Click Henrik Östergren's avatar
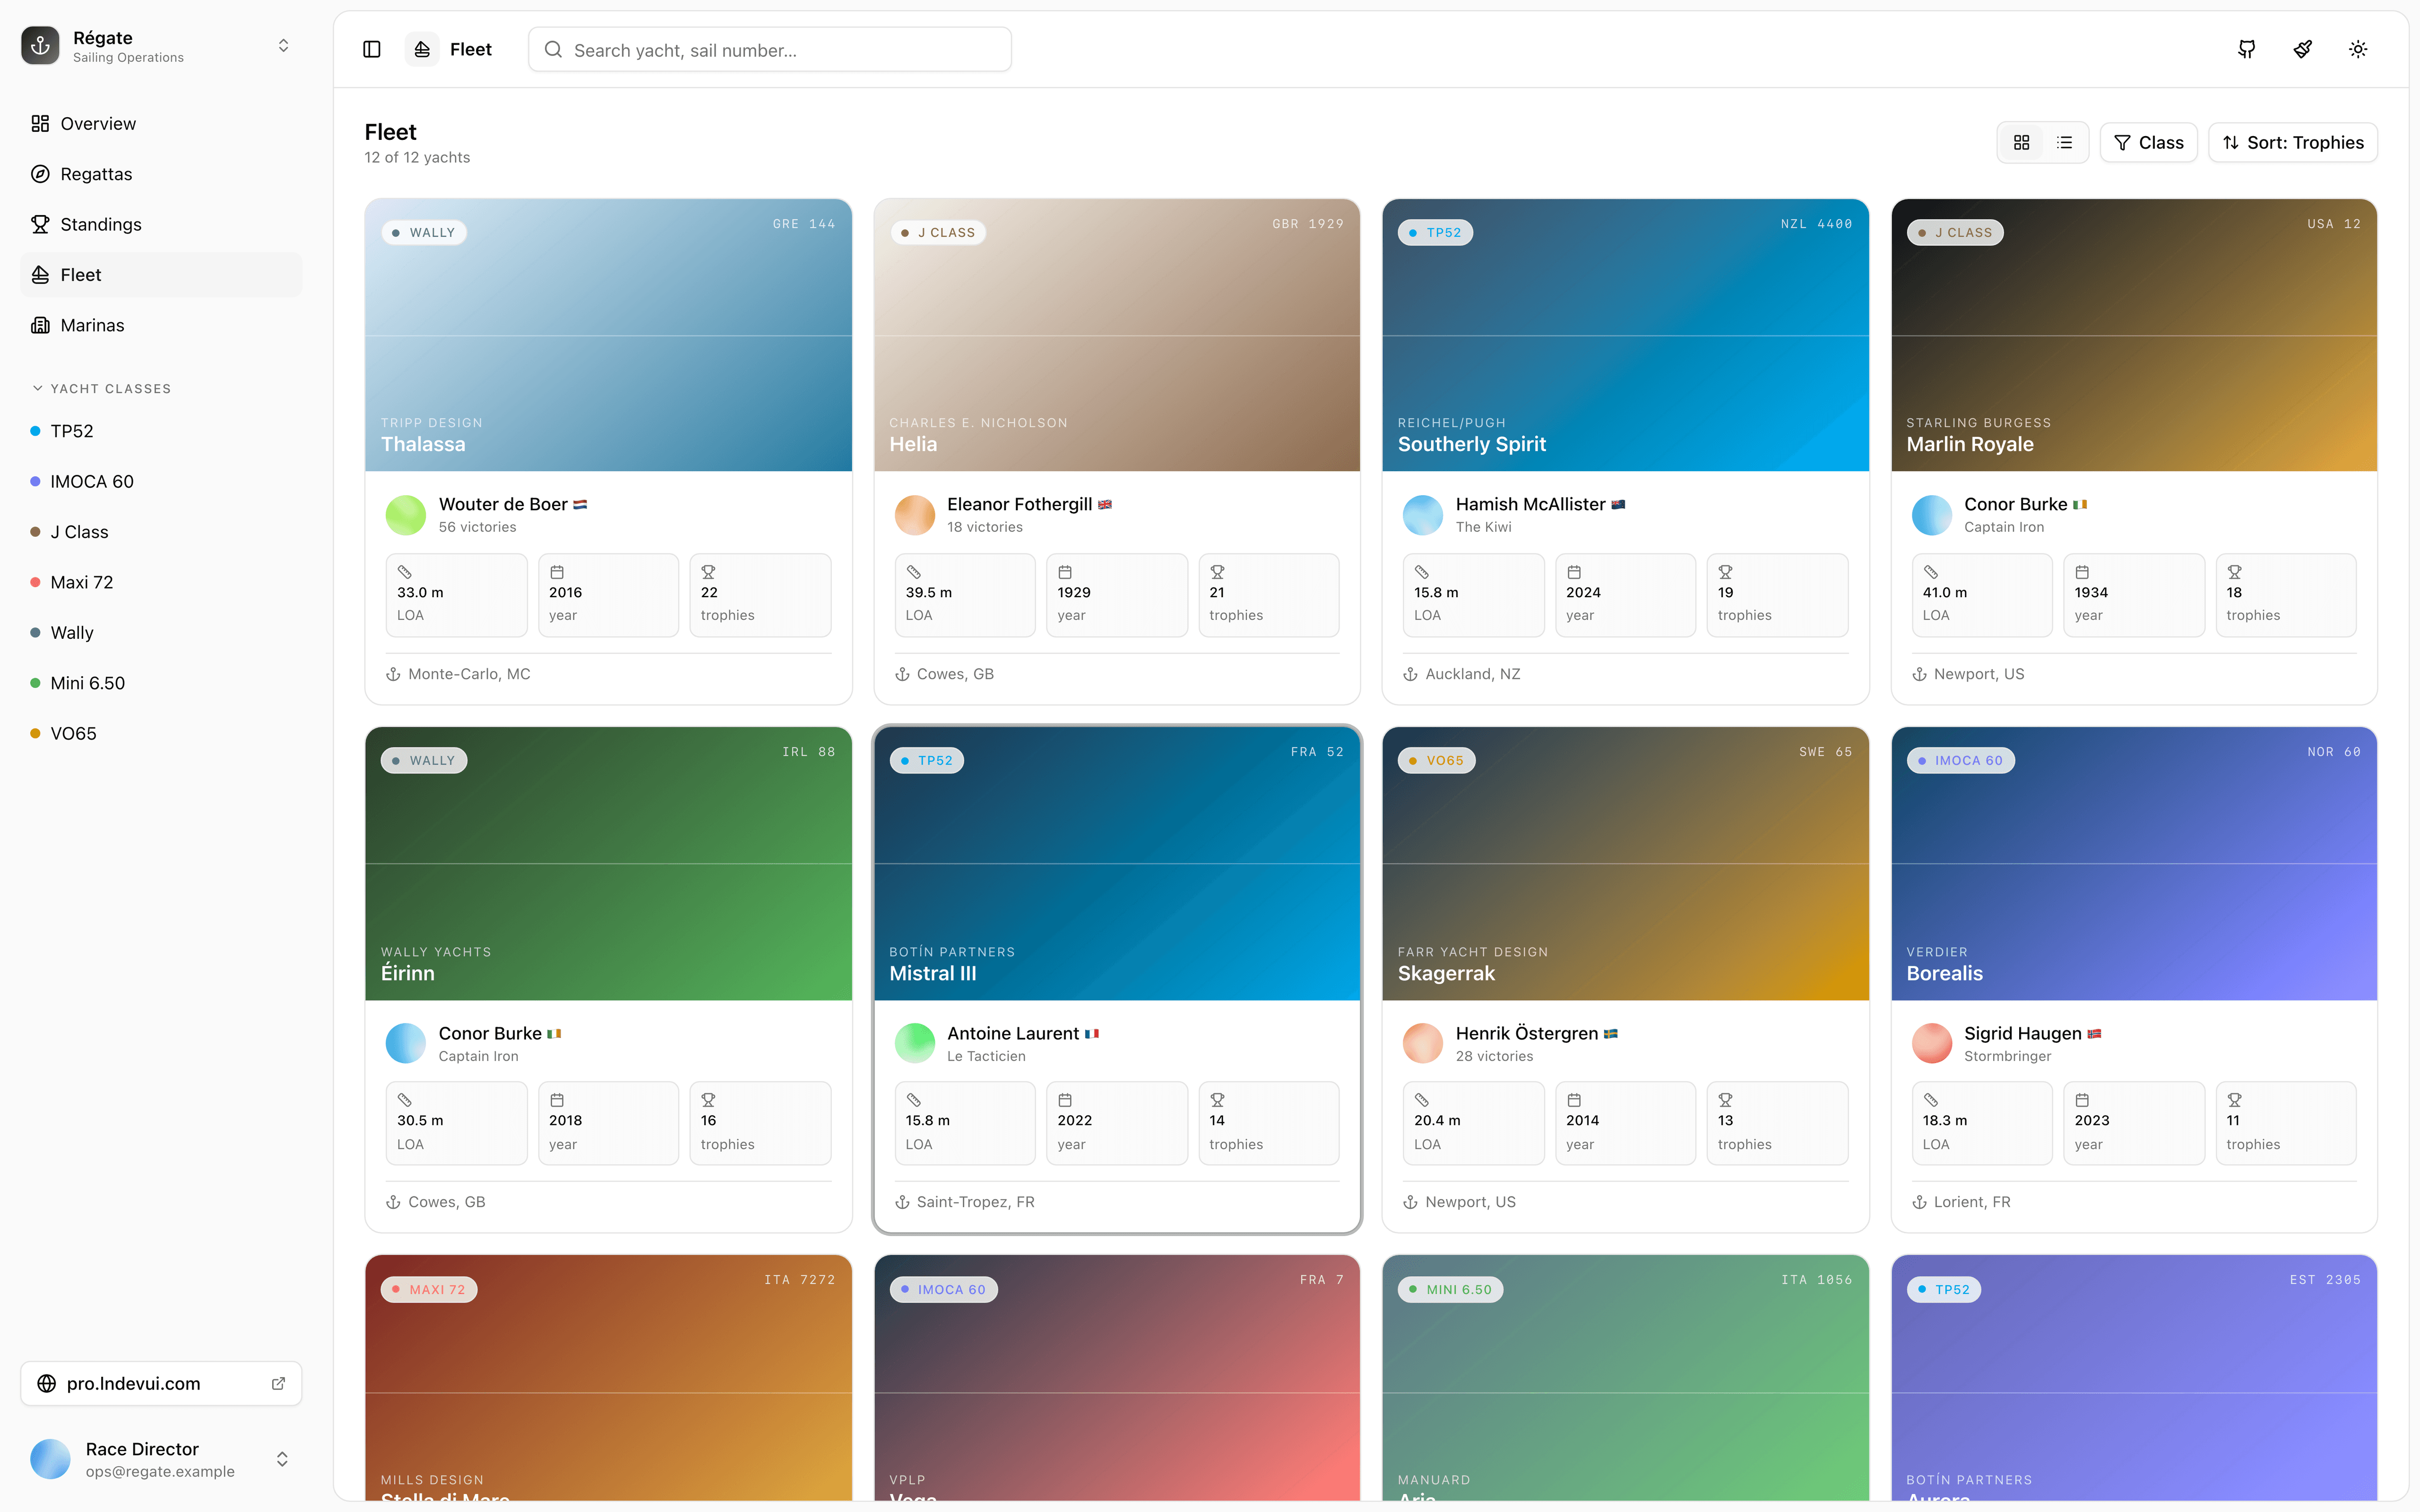The width and height of the screenshot is (2420, 1512). pos(1423,1043)
